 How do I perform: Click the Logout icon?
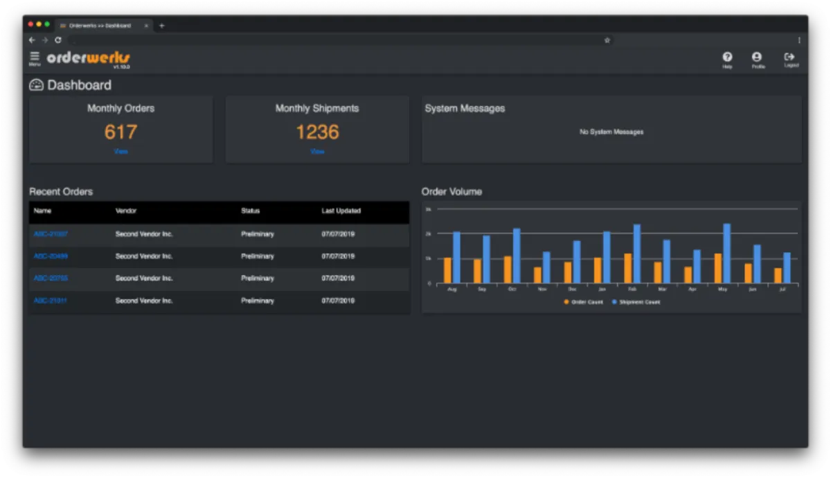tap(789, 57)
